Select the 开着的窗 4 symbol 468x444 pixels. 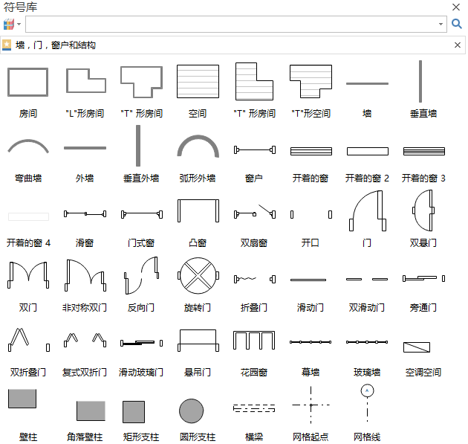[x=29, y=216]
